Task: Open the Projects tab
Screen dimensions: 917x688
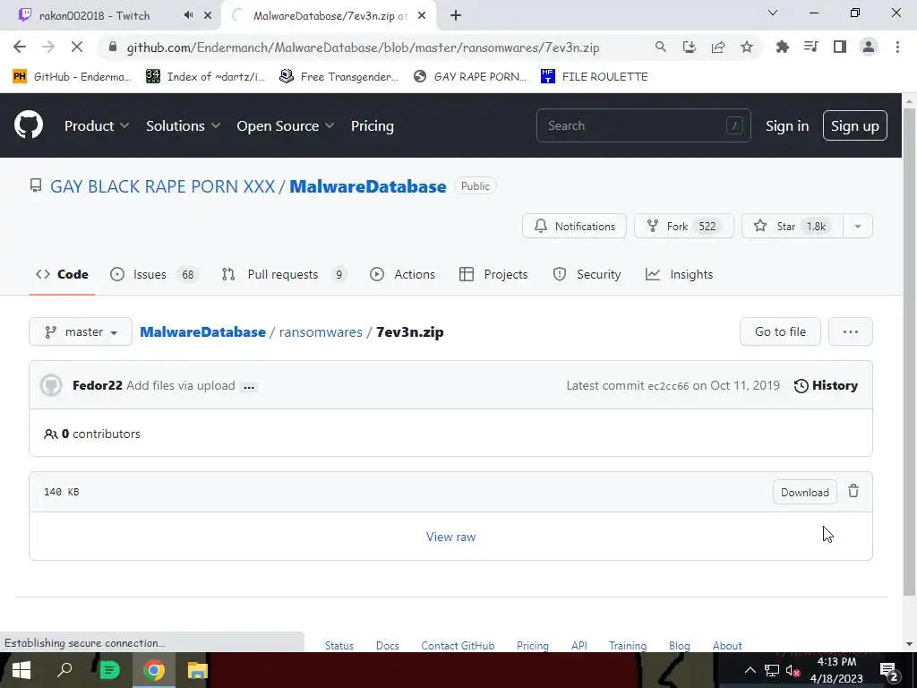Action: pos(493,274)
